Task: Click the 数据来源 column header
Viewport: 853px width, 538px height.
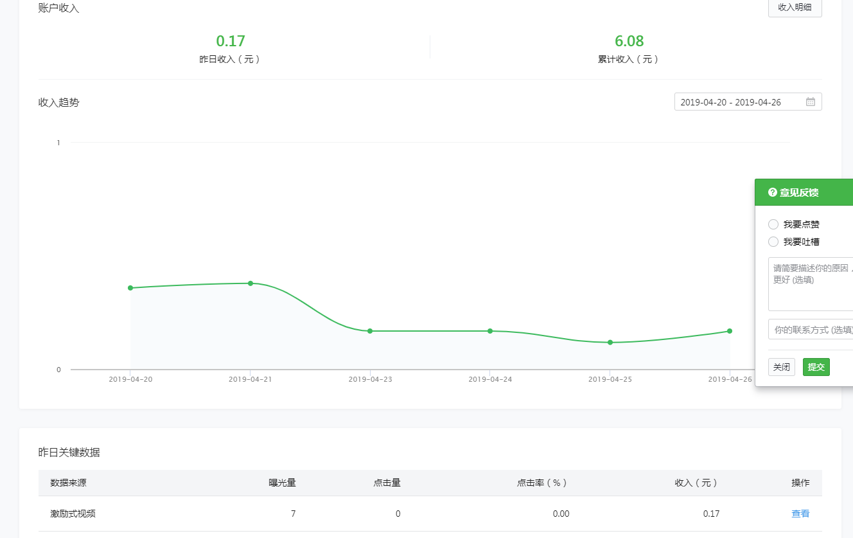Action: click(x=69, y=483)
